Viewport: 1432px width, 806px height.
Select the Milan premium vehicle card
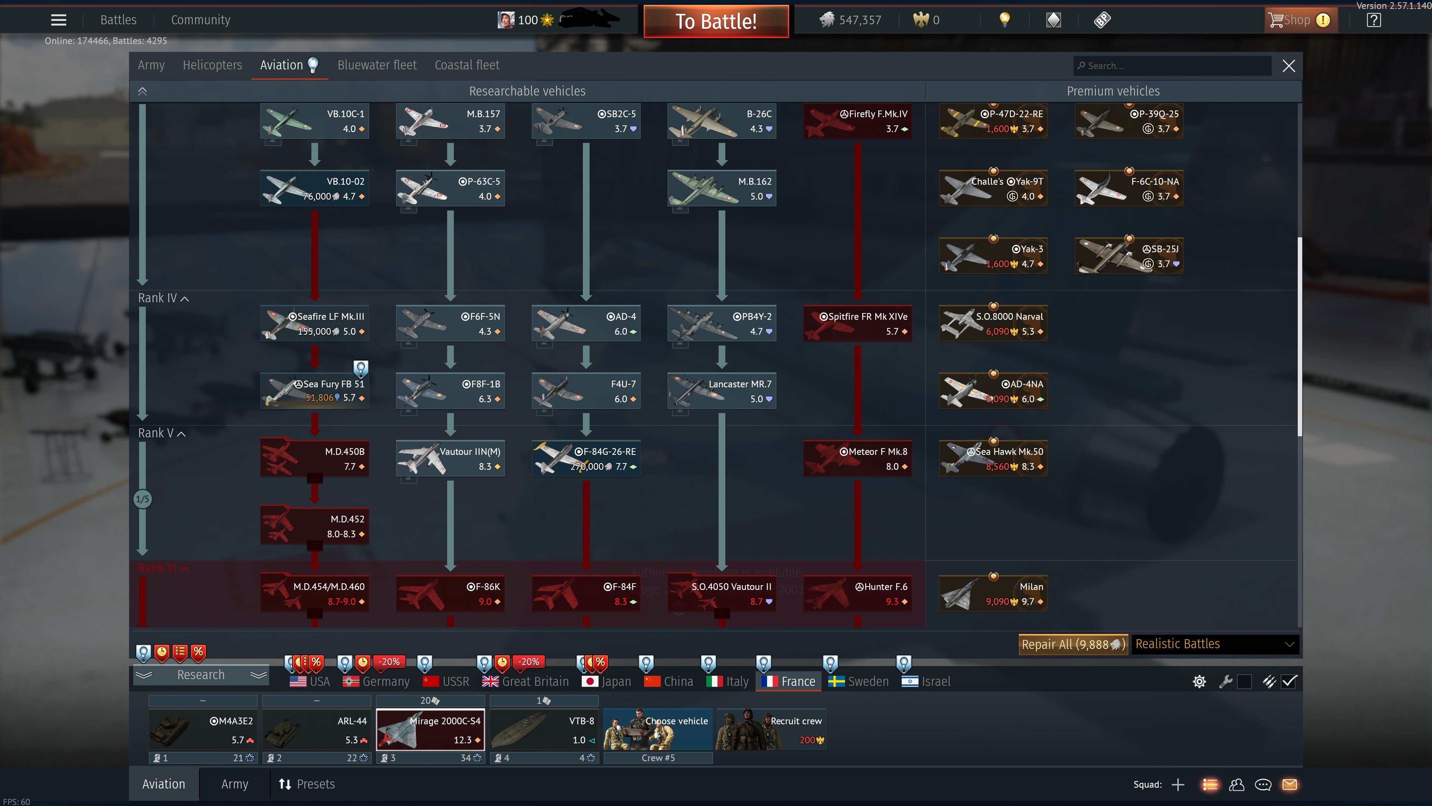coord(993,594)
